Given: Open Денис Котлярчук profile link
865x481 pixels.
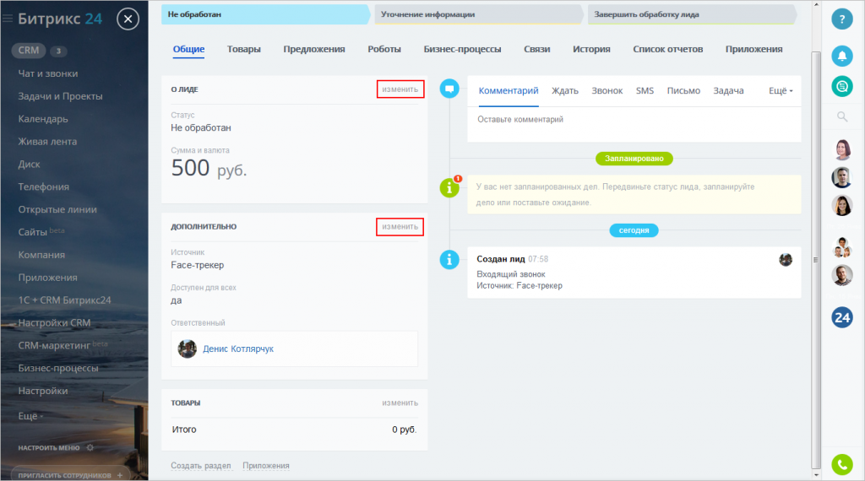Looking at the screenshot, I should [x=237, y=349].
